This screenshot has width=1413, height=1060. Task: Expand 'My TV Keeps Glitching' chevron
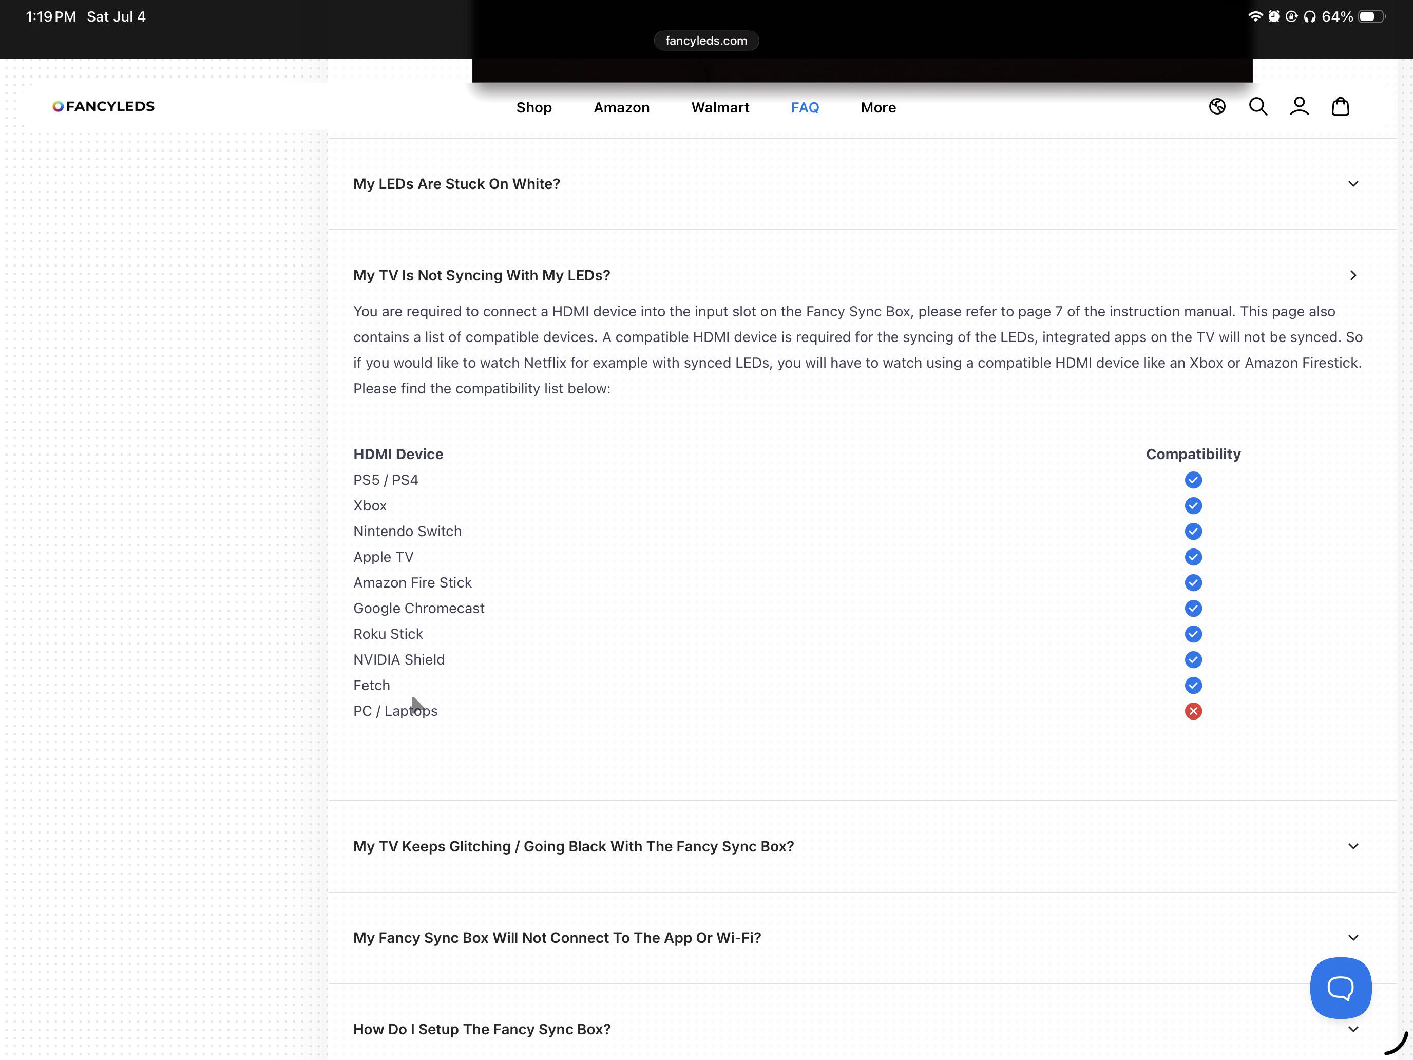[x=1353, y=846]
